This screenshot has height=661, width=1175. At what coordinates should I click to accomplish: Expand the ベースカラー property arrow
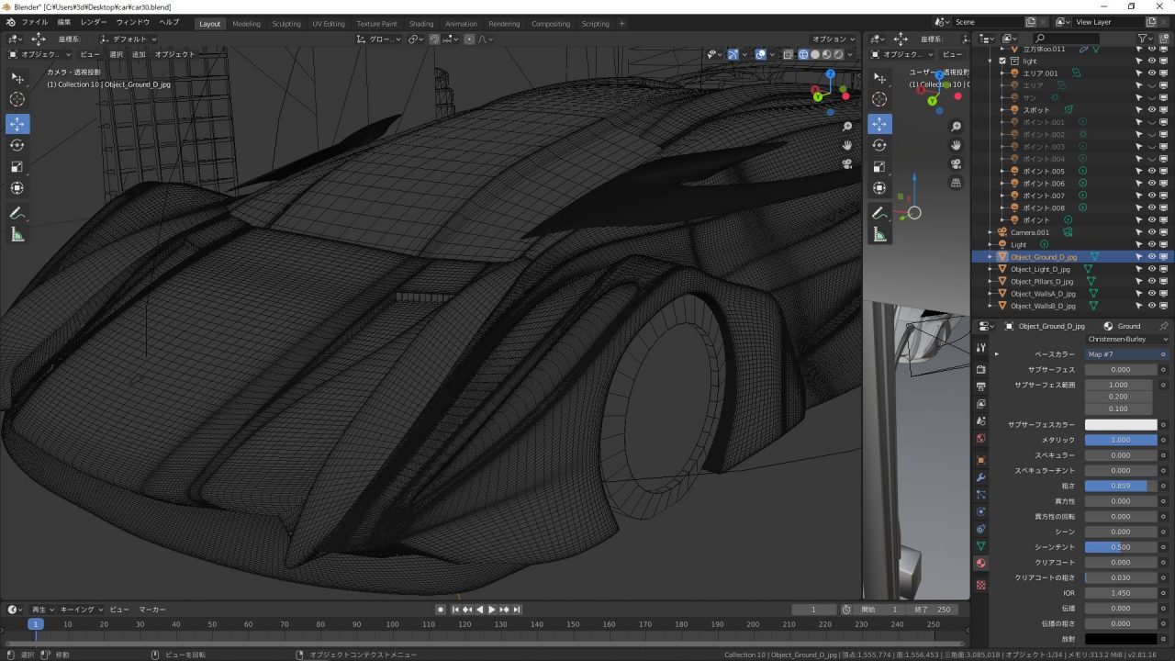997,354
